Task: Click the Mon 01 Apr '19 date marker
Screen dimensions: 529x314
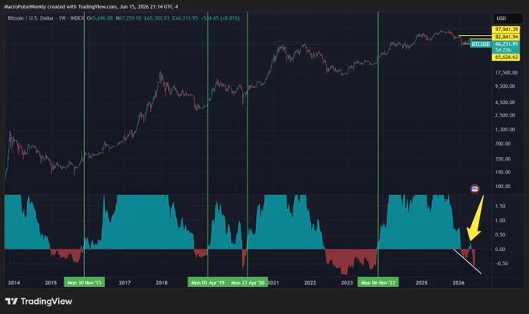Action: pyautogui.click(x=208, y=282)
